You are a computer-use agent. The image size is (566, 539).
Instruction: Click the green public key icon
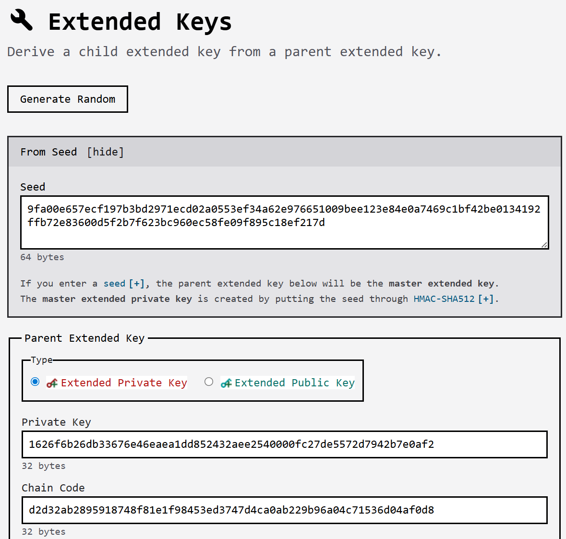click(x=226, y=383)
